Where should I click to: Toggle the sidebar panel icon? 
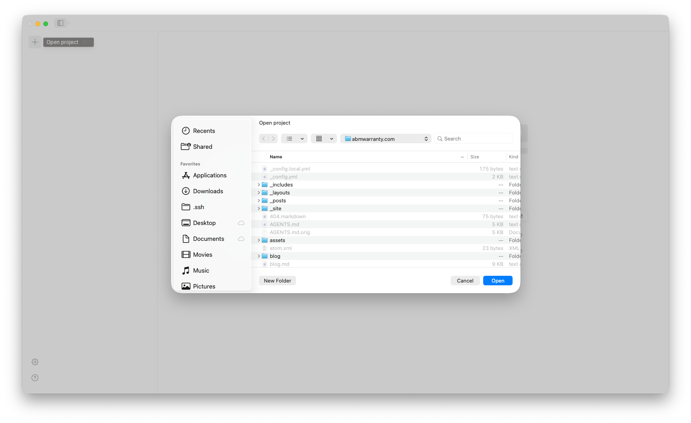click(60, 23)
